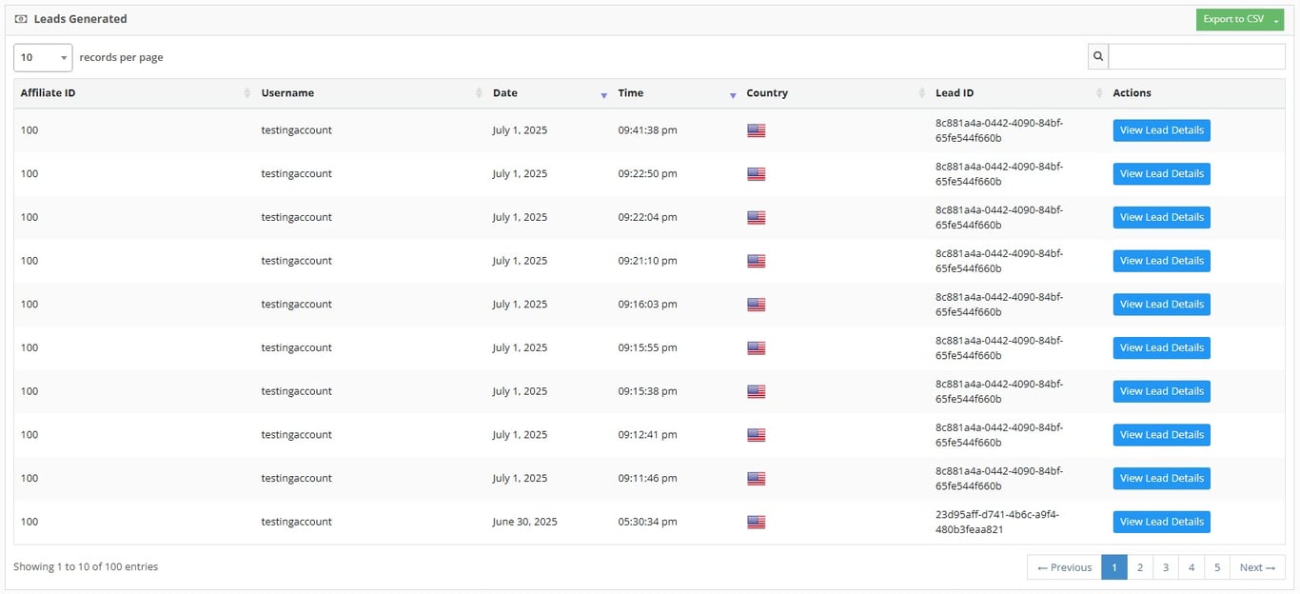The image size is (1300, 594).
Task: View Lead Details for 09:22:50 pm lead
Action: pyautogui.click(x=1161, y=174)
